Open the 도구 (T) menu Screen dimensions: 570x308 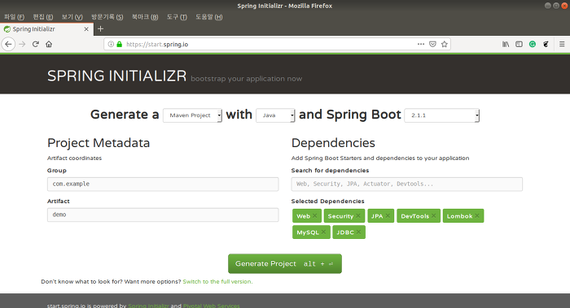[x=177, y=17]
